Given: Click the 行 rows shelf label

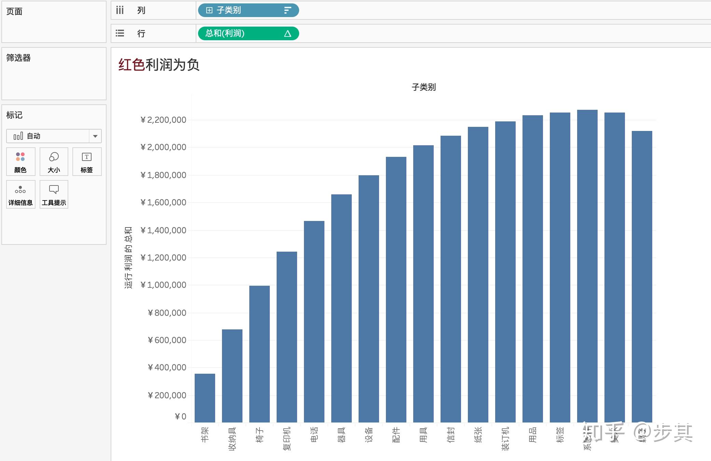Looking at the screenshot, I should pos(141,33).
